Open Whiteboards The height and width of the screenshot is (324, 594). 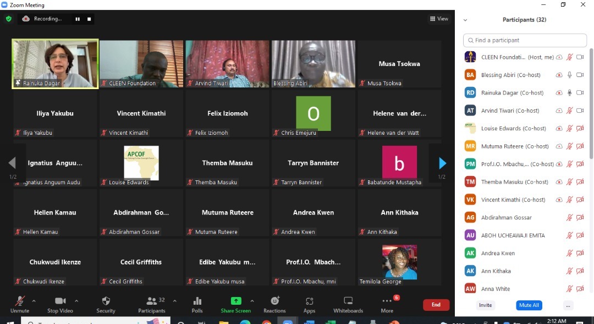pyautogui.click(x=348, y=305)
